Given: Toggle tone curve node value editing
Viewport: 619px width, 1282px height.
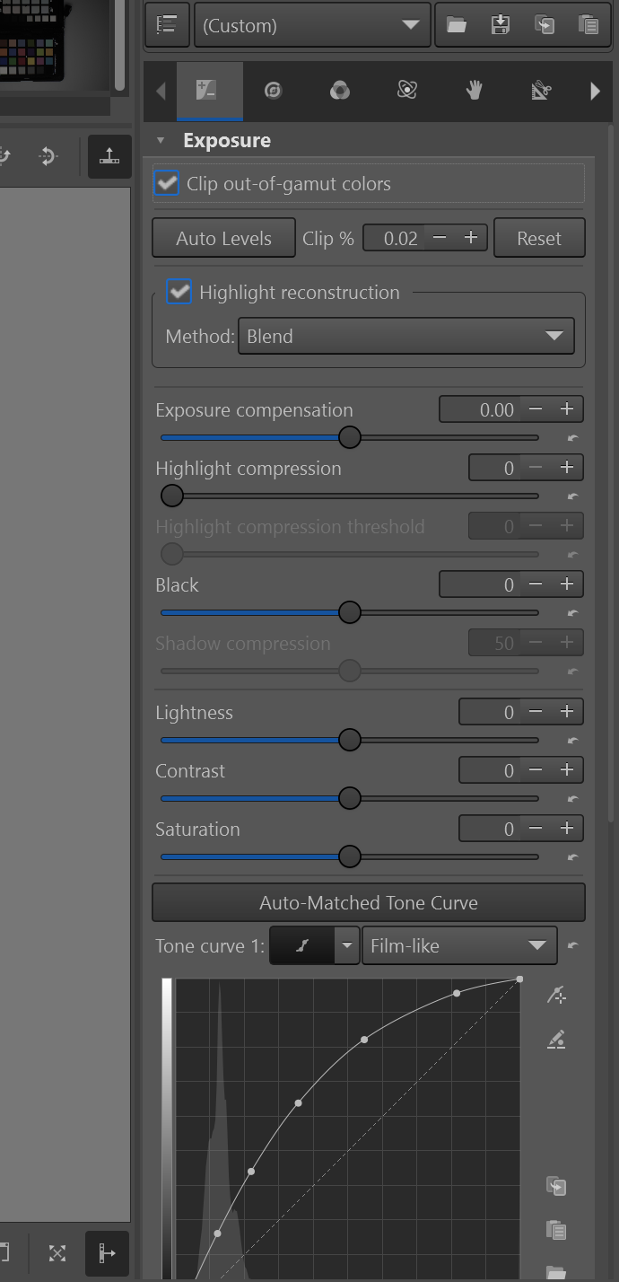Looking at the screenshot, I should 556,1041.
